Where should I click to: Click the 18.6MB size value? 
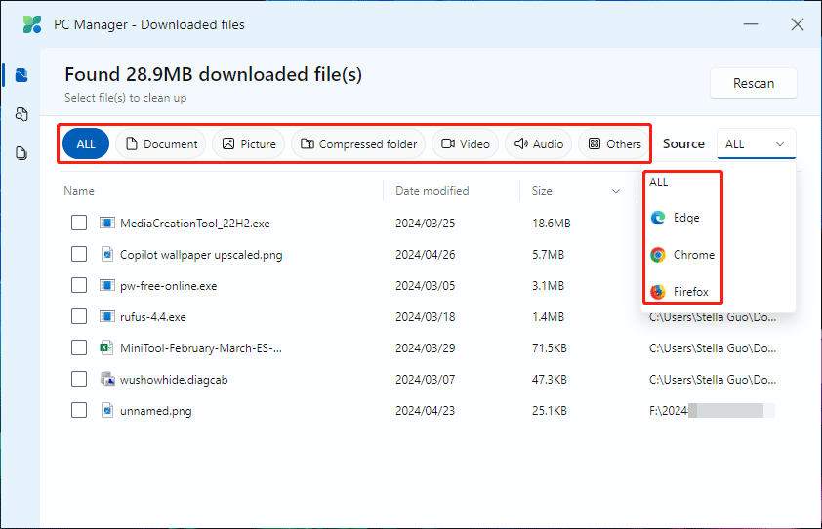[551, 223]
